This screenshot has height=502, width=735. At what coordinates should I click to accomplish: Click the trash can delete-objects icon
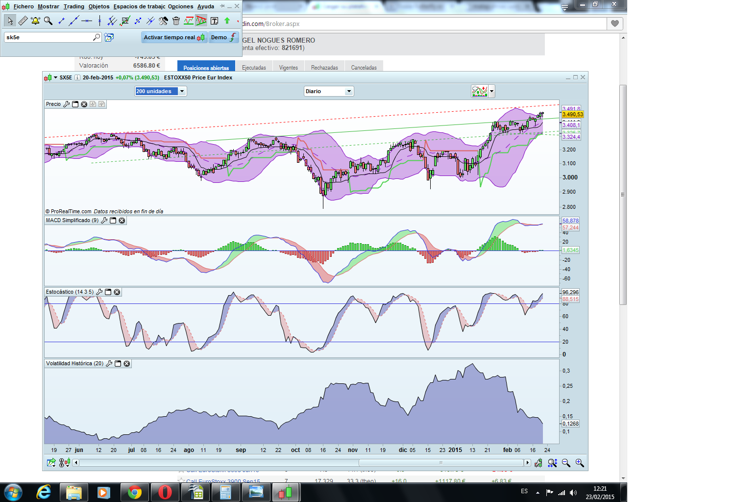click(176, 21)
